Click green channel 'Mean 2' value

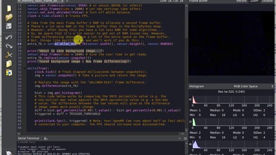pyautogui.click(x=195, y=133)
